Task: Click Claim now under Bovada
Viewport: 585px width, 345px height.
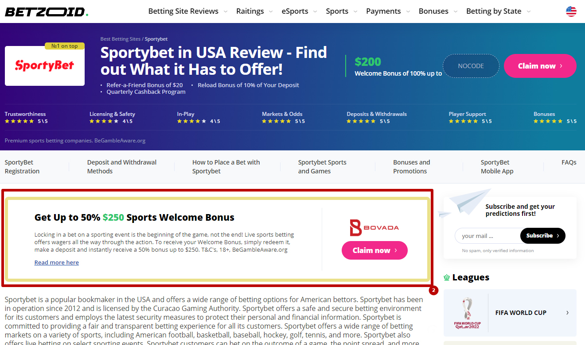Action: click(x=374, y=250)
